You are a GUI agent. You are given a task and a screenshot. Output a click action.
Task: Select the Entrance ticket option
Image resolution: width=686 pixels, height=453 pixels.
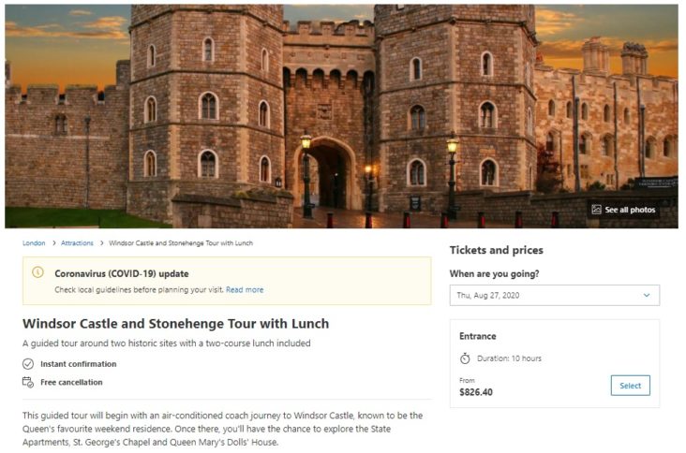coord(630,386)
